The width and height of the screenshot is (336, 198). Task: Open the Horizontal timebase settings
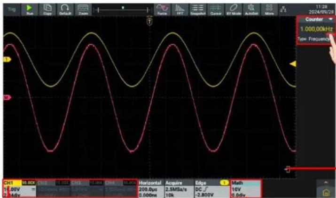[151, 189]
